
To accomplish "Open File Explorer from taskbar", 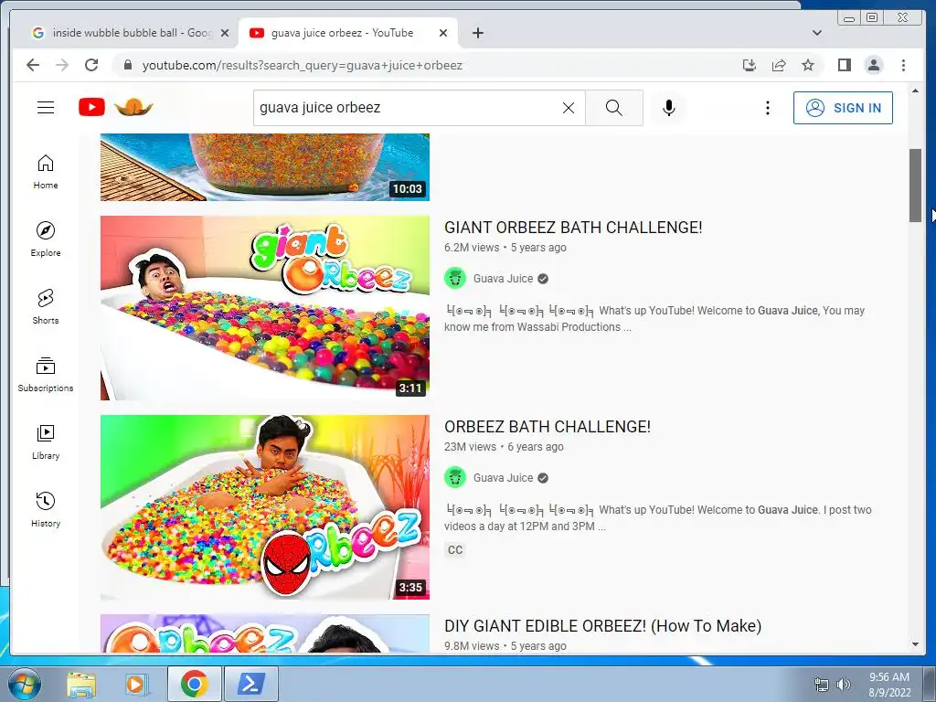I will (81, 685).
